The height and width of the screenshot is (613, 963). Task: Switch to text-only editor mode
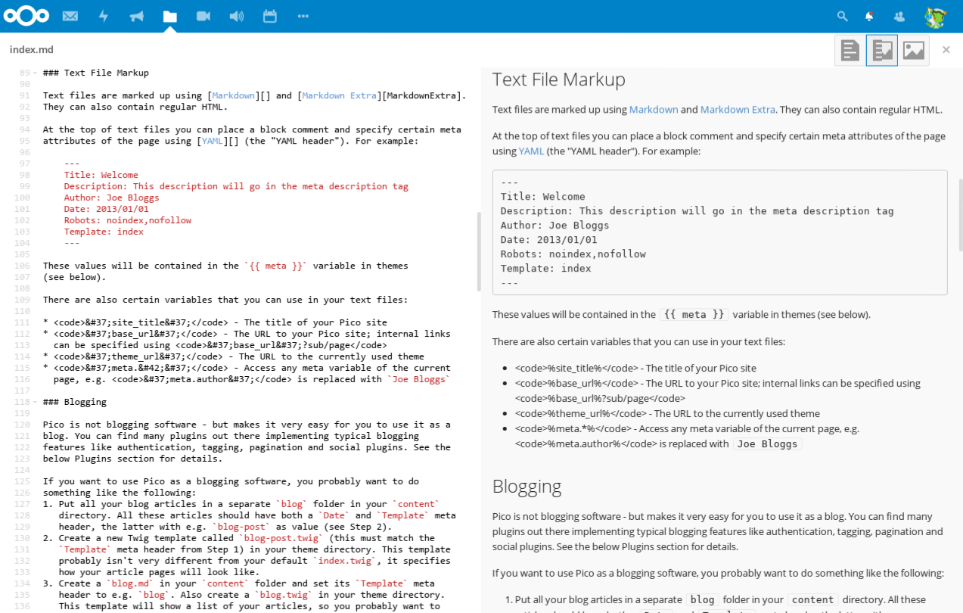click(x=850, y=50)
